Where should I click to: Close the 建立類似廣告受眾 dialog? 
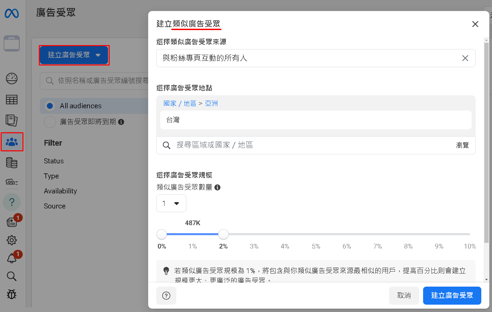tap(475, 24)
